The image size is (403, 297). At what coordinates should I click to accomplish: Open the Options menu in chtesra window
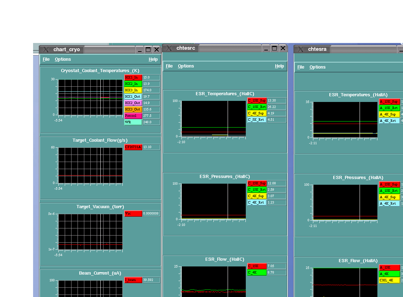317,67
